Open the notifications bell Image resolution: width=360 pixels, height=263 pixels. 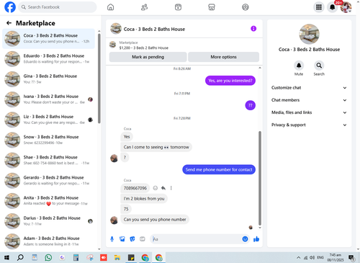(x=333, y=7)
